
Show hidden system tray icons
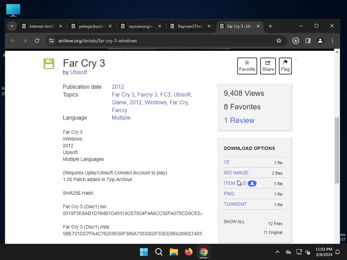coord(277,252)
